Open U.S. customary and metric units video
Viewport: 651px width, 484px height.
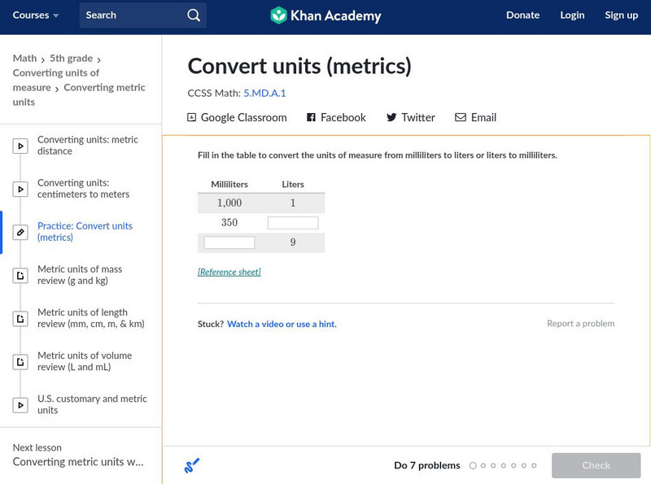(x=92, y=404)
